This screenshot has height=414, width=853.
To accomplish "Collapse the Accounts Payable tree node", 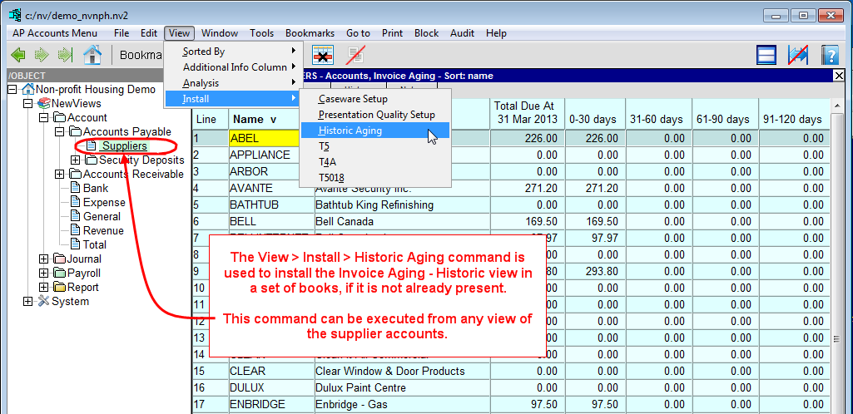I will click(59, 132).
